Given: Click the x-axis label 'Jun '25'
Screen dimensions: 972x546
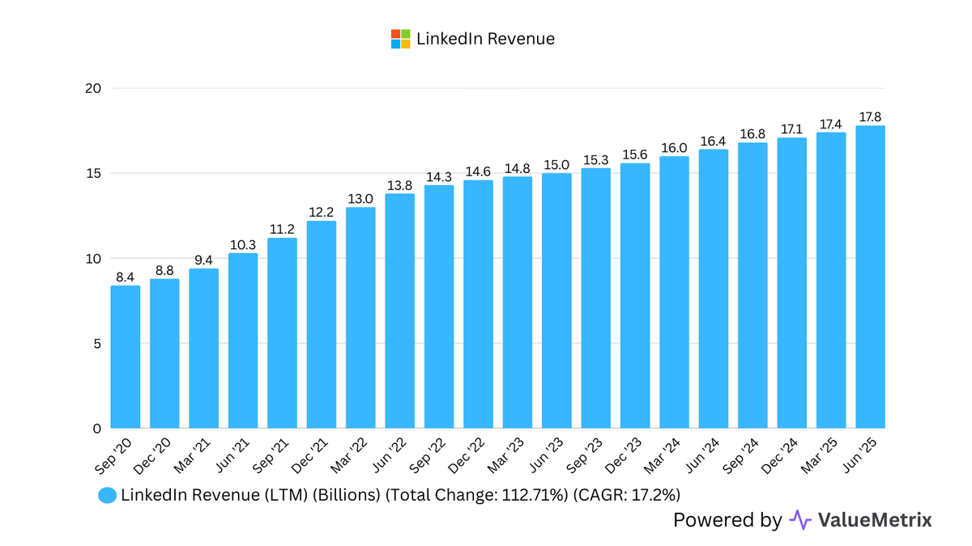Looking at the screenshot, I should click(861, 455).
